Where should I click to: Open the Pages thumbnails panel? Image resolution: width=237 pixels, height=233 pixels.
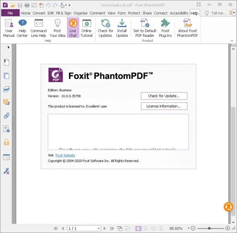click(6, 76)
